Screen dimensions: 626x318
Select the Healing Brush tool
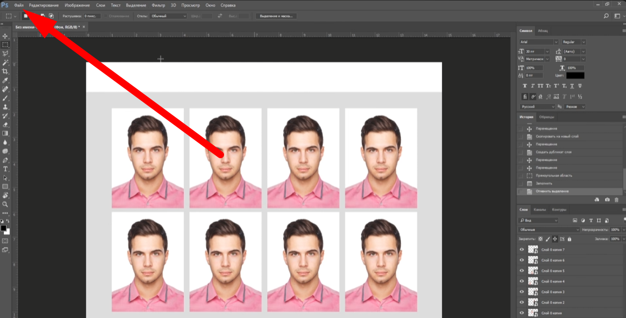click(x=5, y=89)
